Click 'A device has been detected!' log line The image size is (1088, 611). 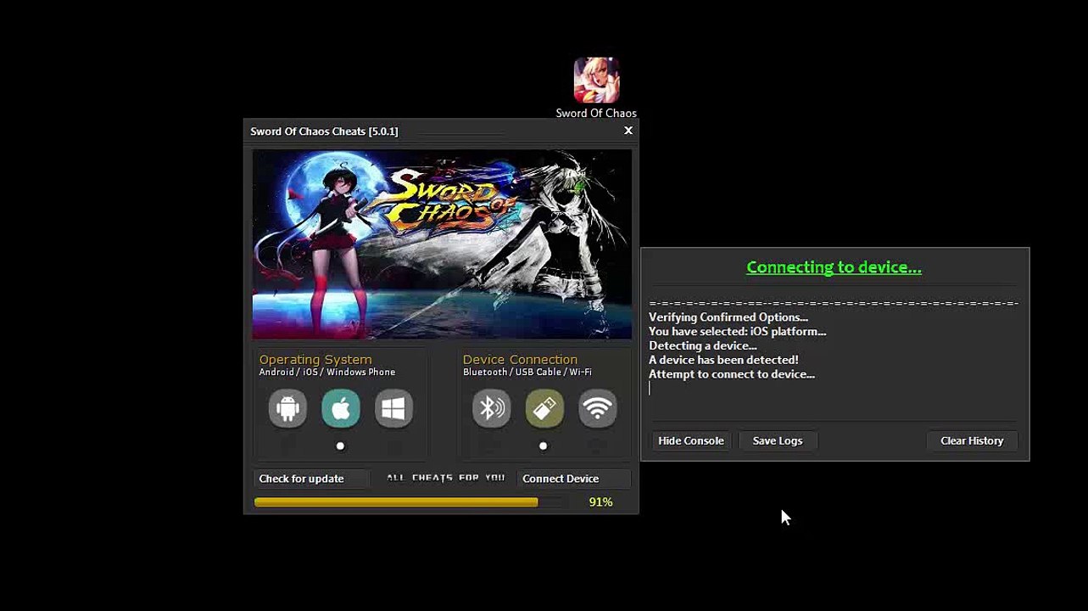pos(723,360)
